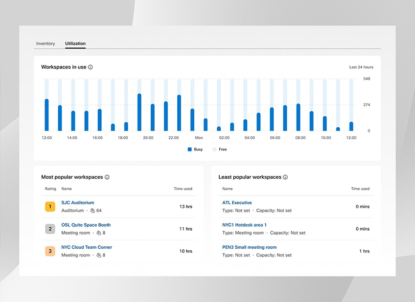Open PEN3 Small meeting room link
This screenshot has width=415, height=302.
(x=249, y=247)
